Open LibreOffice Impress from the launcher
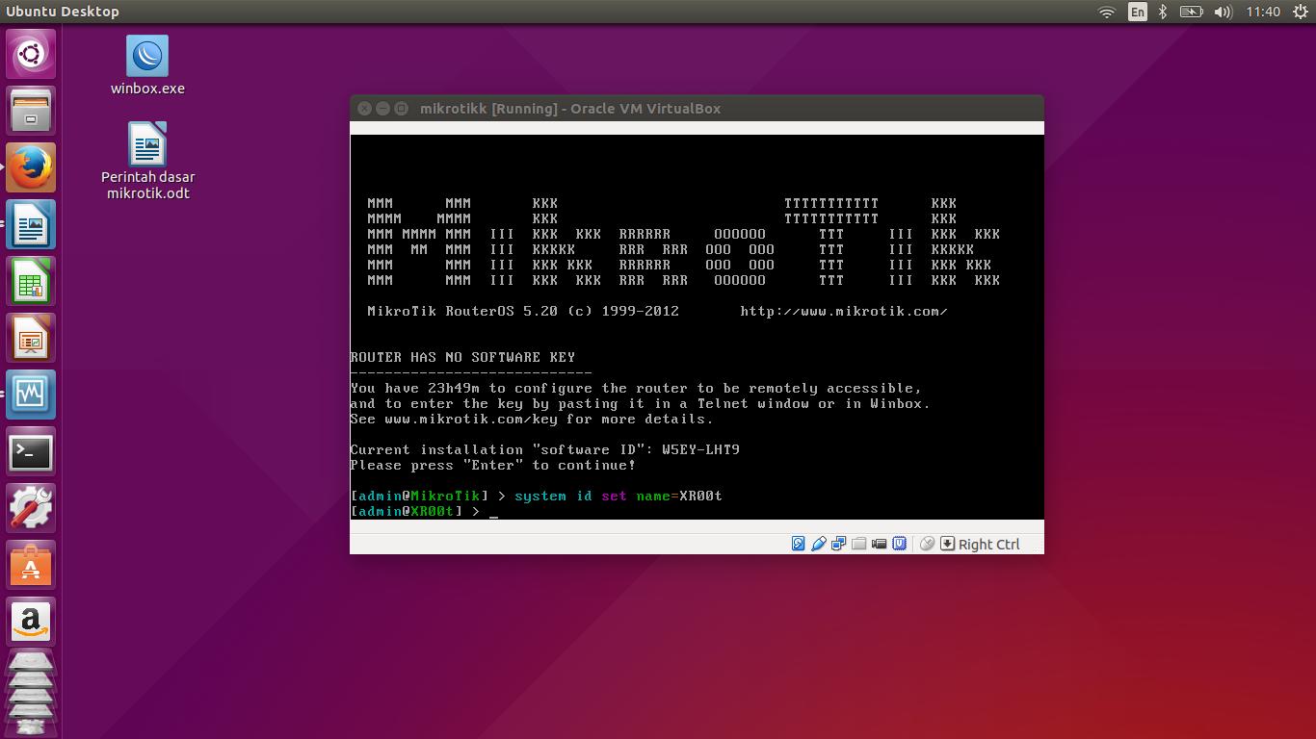The image size is (1316, 739). point(31,338)
